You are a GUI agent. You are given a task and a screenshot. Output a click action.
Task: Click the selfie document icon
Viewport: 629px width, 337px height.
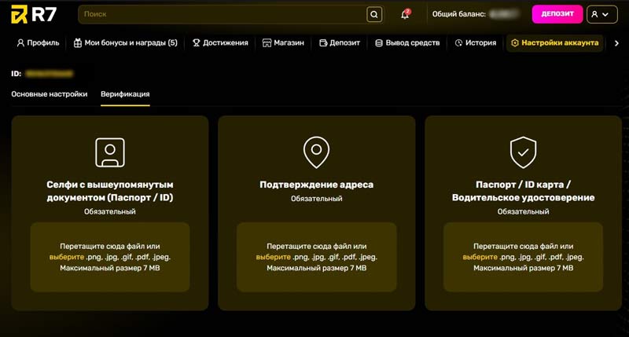click(109, 152)
